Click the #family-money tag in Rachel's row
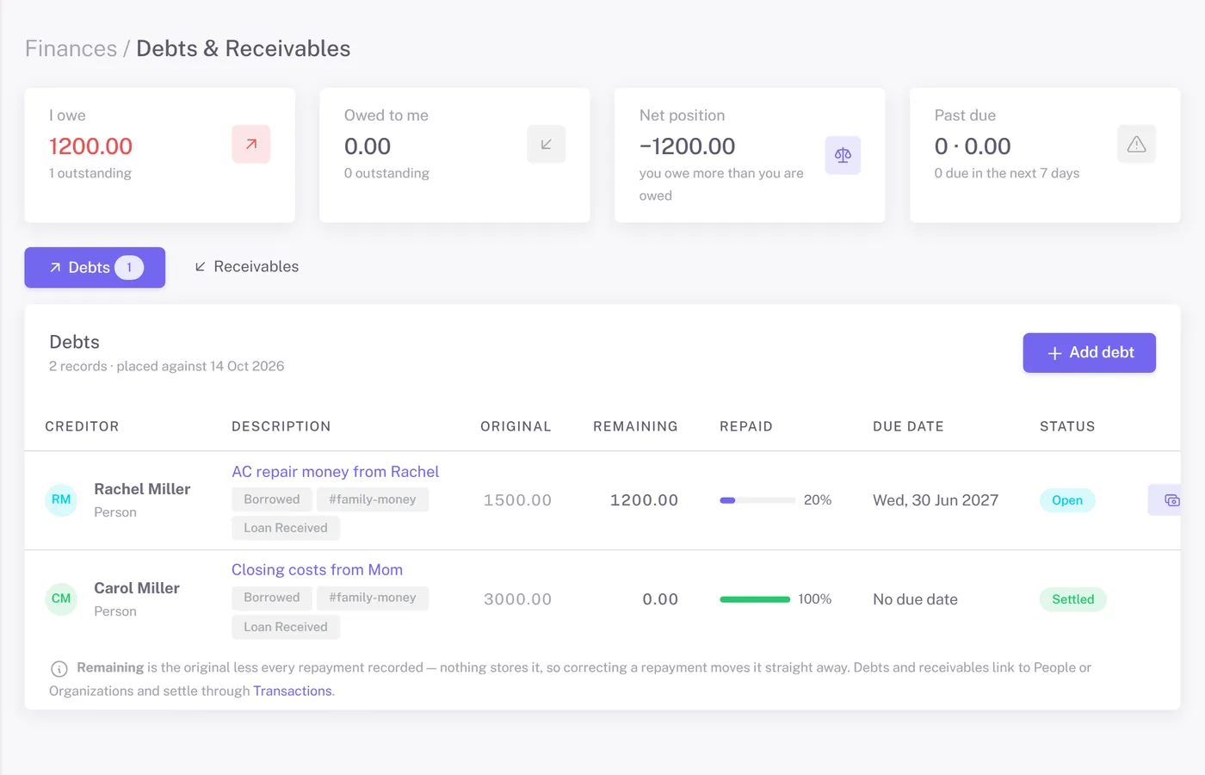 click(373, 499)
